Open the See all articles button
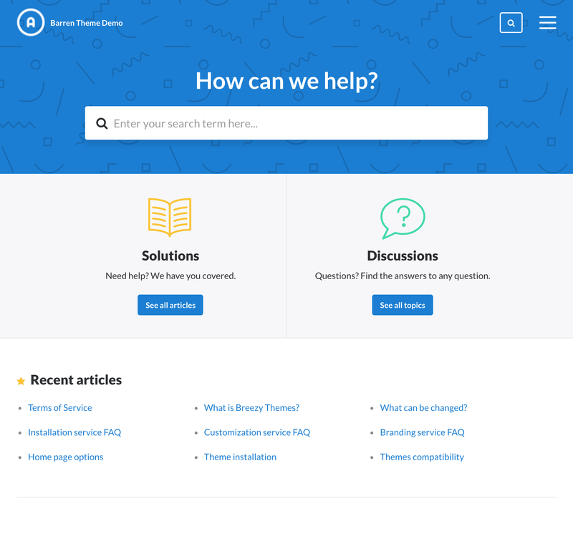The height and width of the screenshot is (559, 573). (x=170, y=304)
